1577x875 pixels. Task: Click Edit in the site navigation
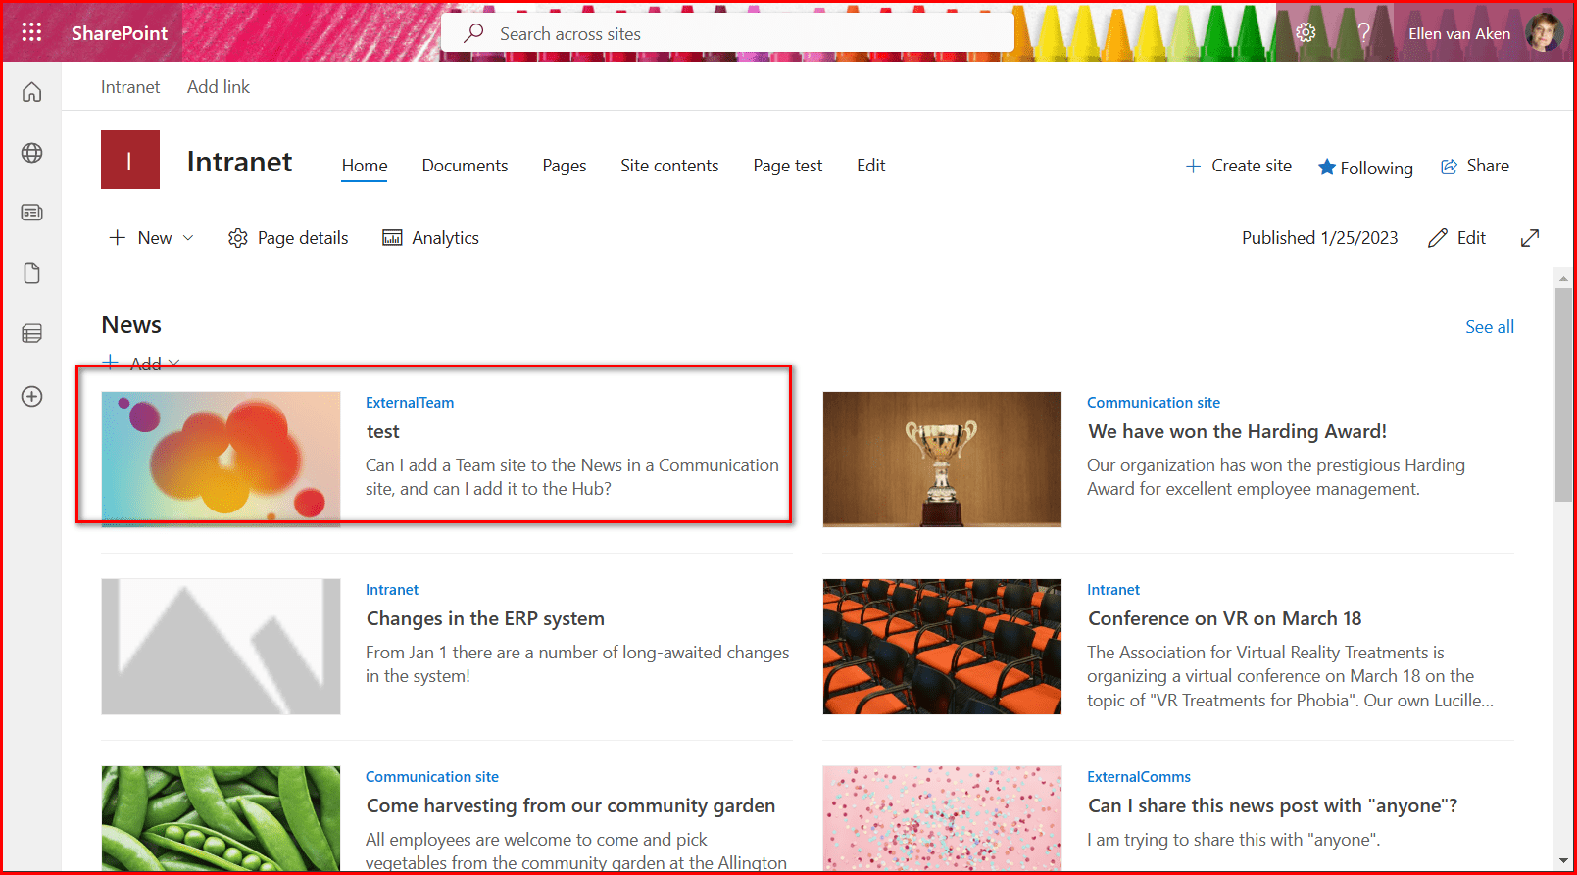[x=870, y=166]
